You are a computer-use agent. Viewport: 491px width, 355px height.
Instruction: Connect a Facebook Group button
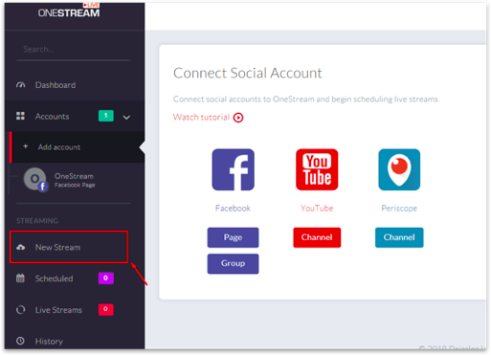point(233,263)
